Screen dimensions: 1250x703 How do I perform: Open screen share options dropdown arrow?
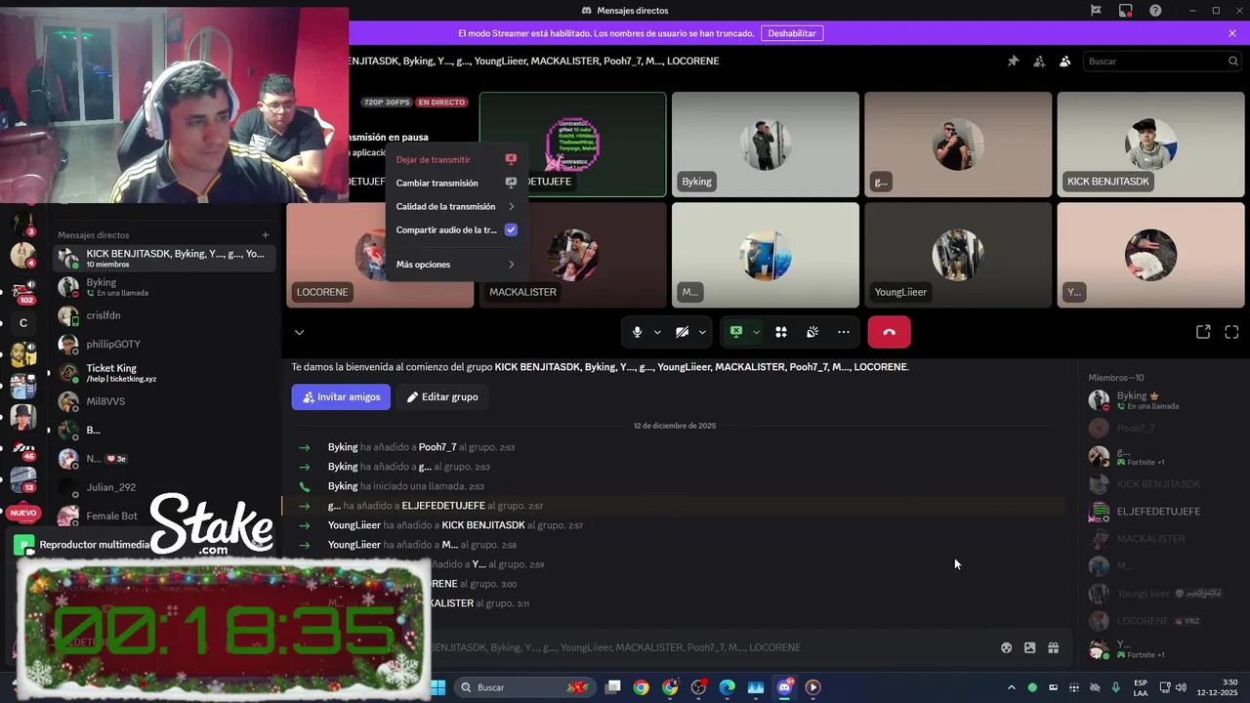(x=756, y=332)
